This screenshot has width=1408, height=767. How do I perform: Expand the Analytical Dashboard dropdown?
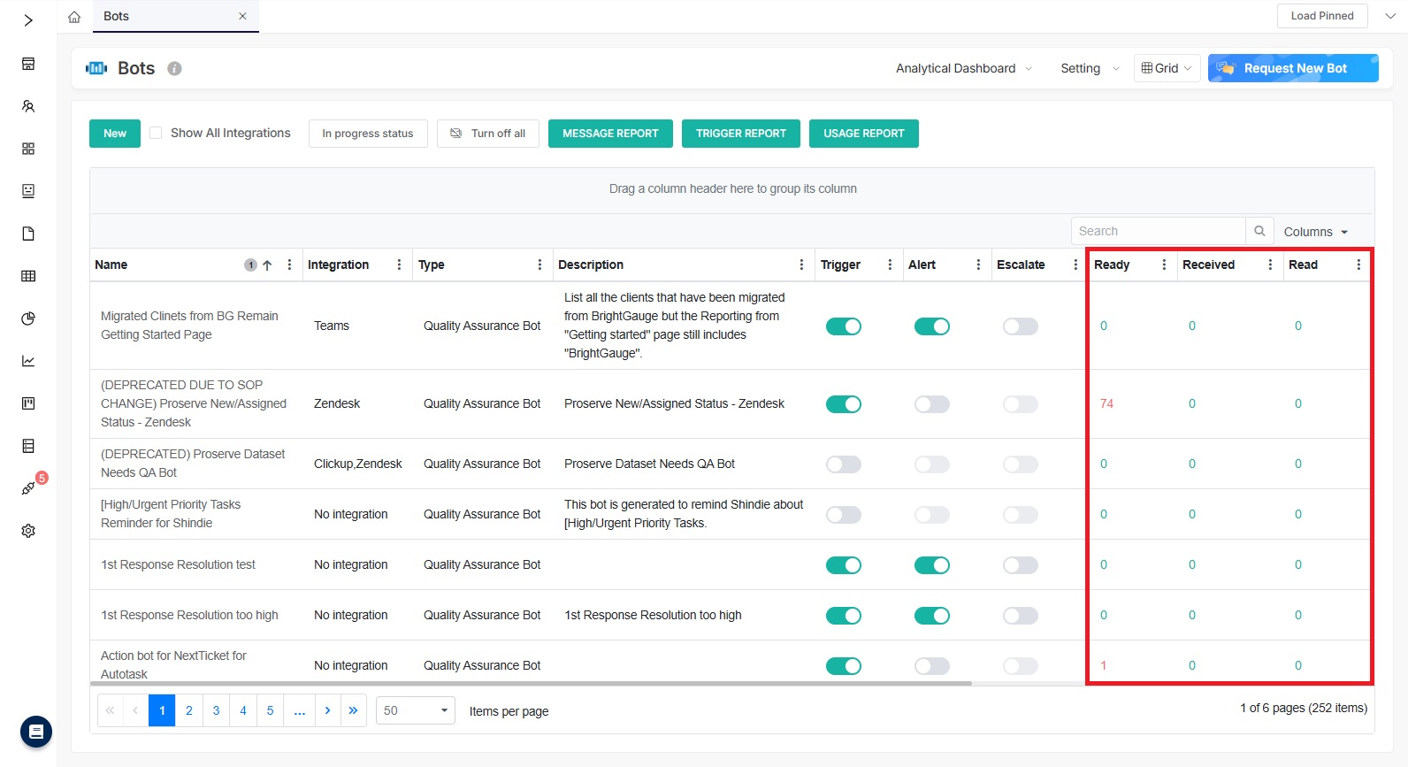pos(964,68)
